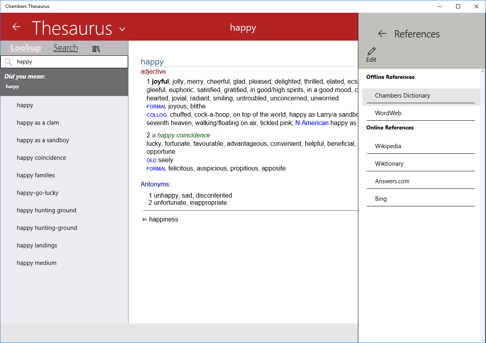Open Wikipedia from Online References
This screenshot has width=486, height=343.
[387, 146]
